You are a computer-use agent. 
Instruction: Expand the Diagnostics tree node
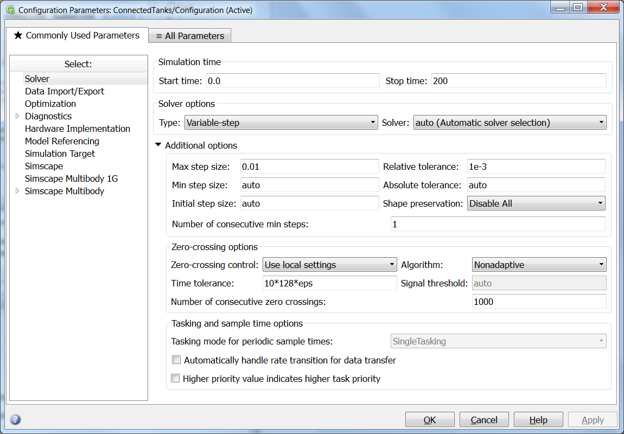[17, 116]
